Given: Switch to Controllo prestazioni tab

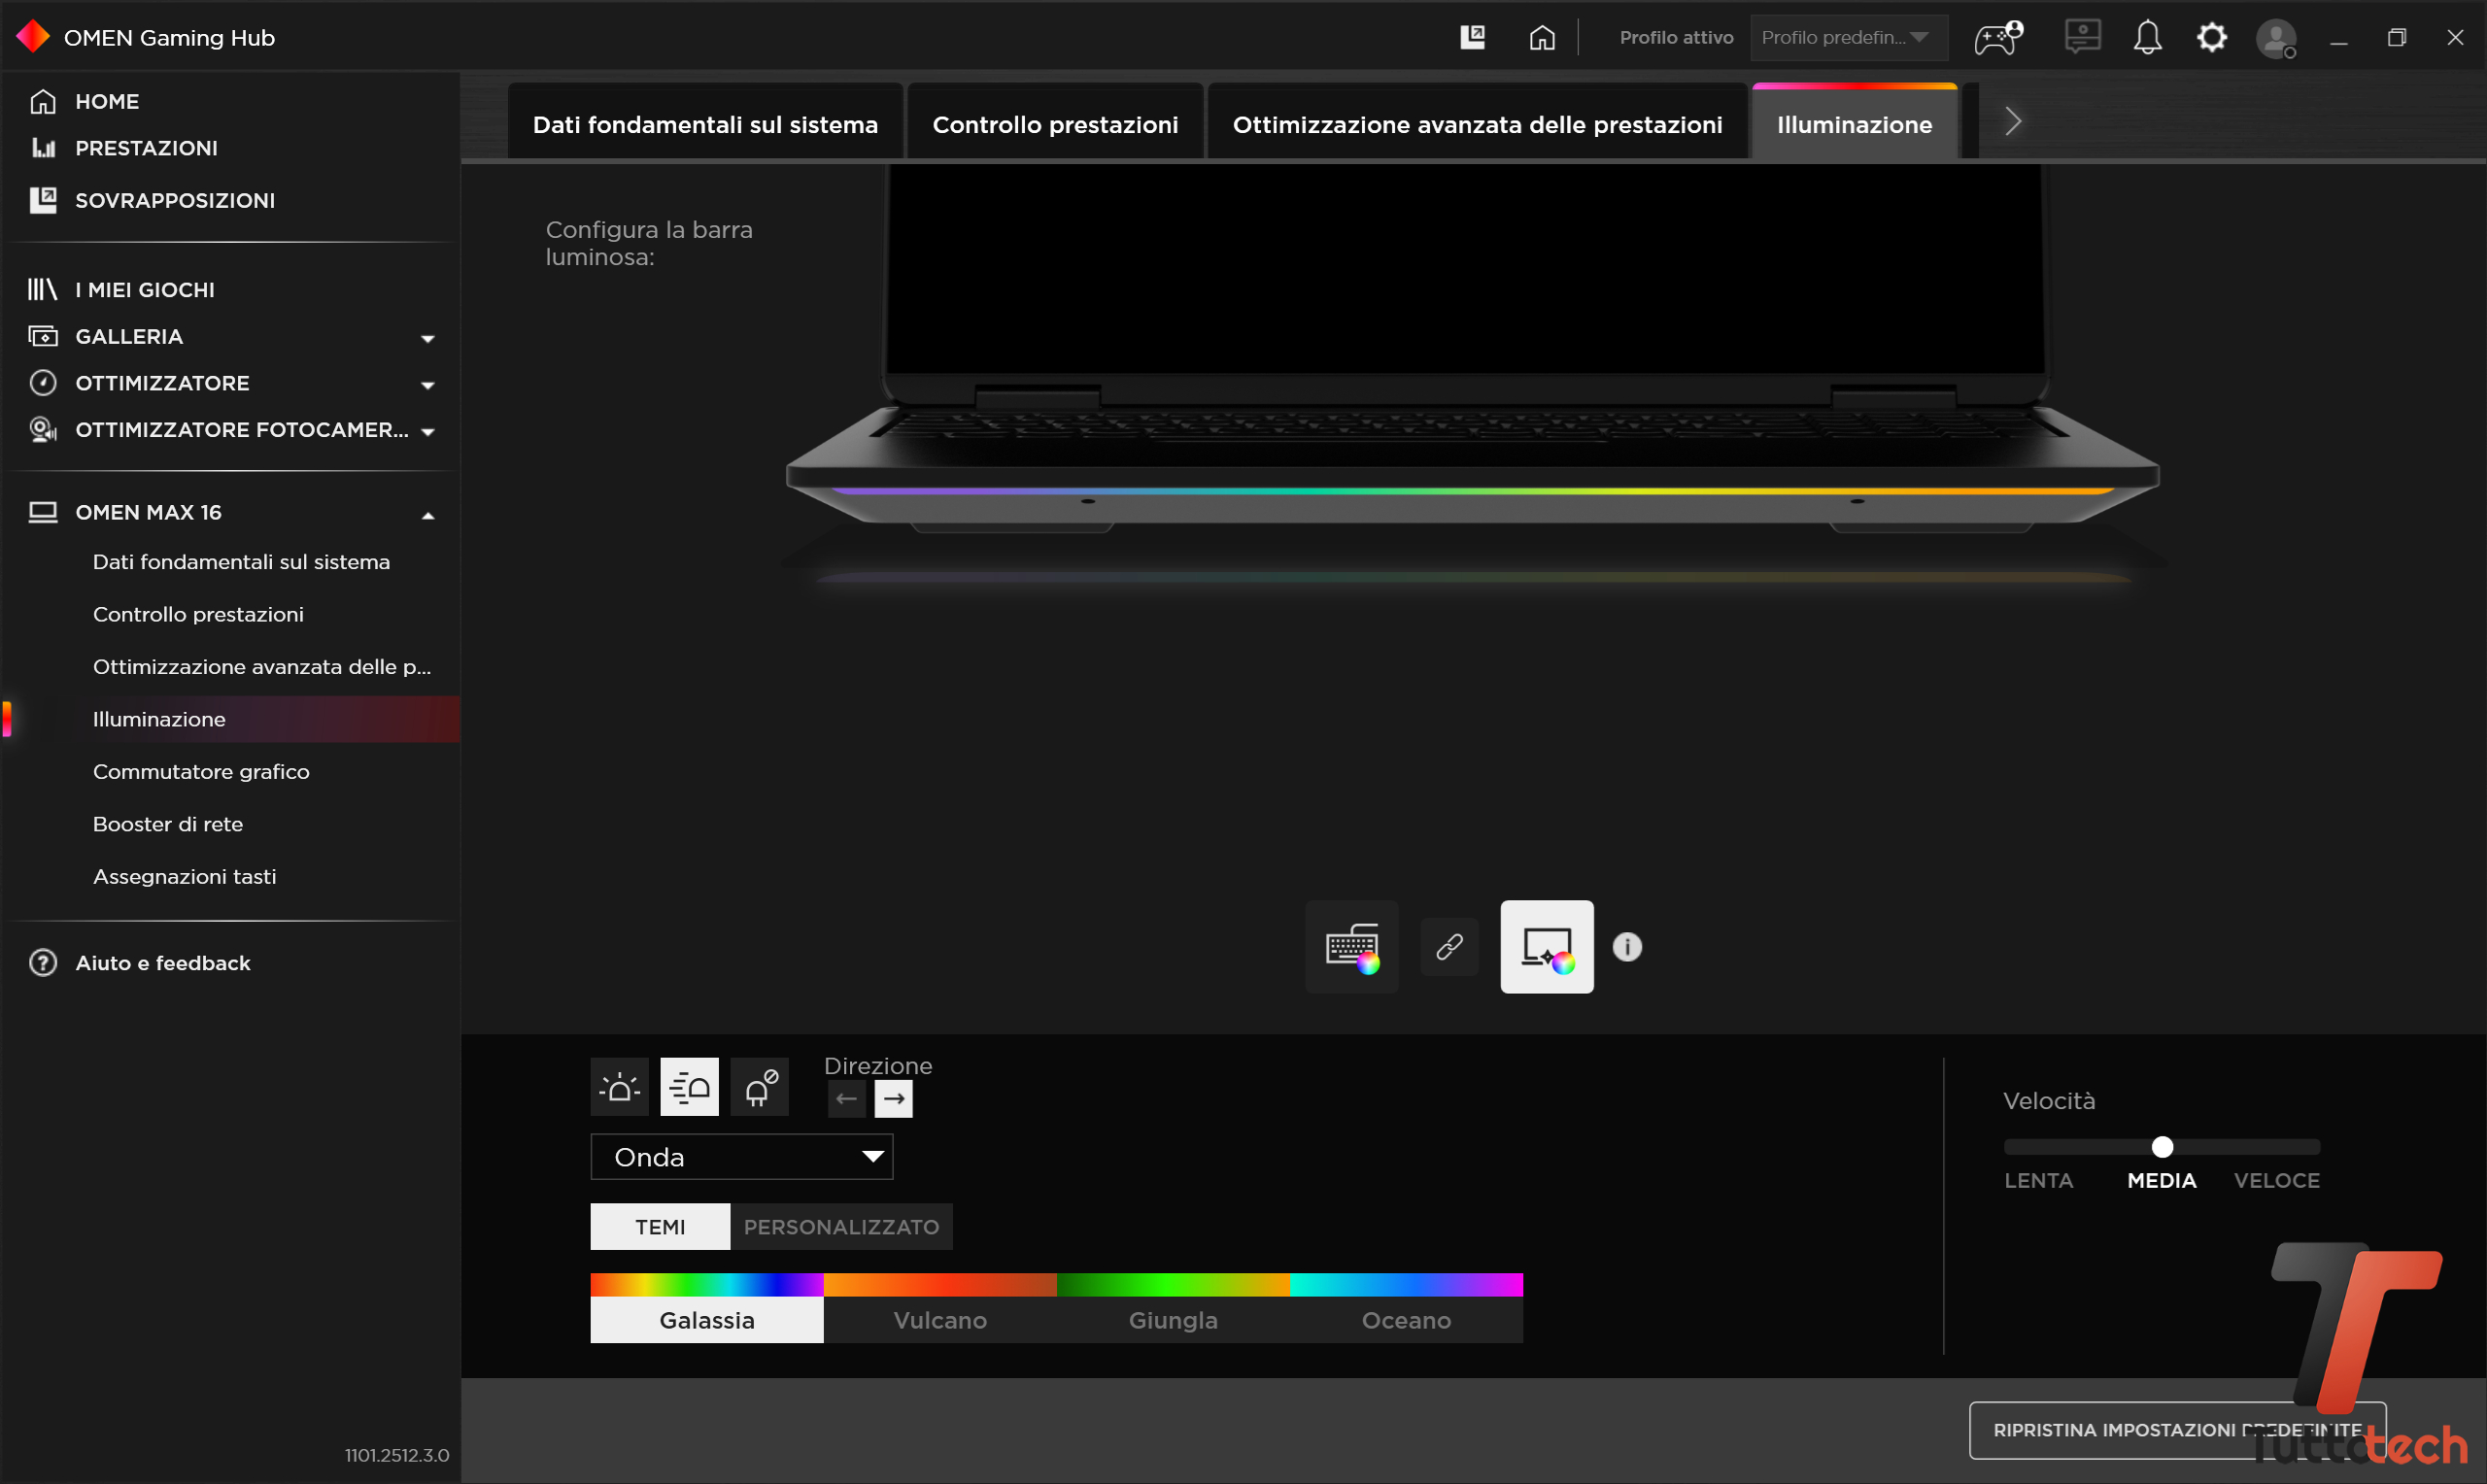Looking at the screenshot, I should 1055,124.
